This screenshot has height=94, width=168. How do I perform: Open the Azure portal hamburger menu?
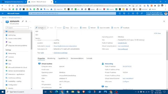[3, 13]
